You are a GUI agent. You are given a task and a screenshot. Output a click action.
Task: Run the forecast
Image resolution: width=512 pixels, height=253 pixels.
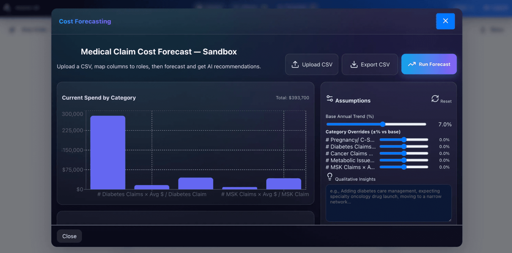(429, 64)
